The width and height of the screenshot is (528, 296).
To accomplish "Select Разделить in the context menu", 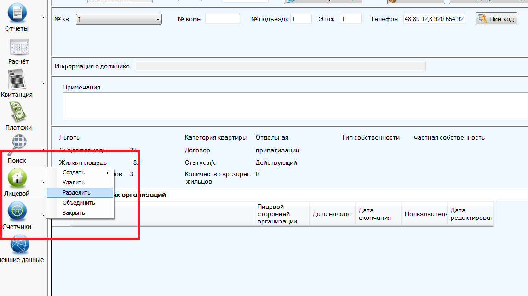I will point(76,193).
